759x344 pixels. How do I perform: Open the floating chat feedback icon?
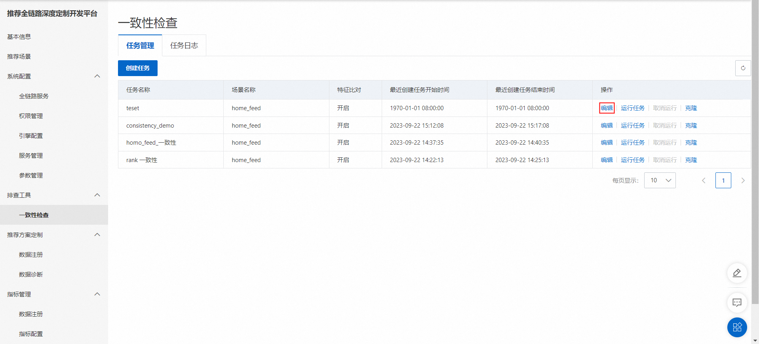click(x=737, y=303)
